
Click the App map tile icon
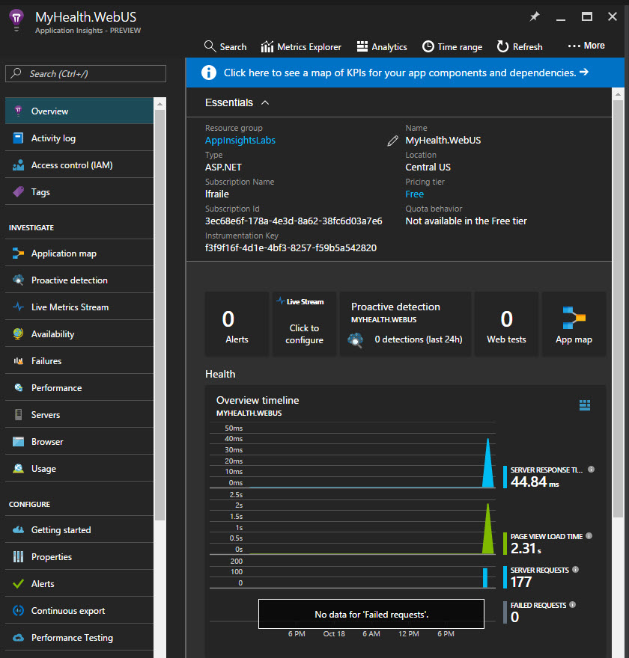click(x=574, y=318)
